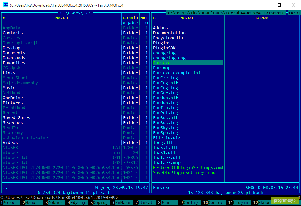The image size is (301, 206).
Task: Open the 2 Menu function key
Action: coord(33,202)
